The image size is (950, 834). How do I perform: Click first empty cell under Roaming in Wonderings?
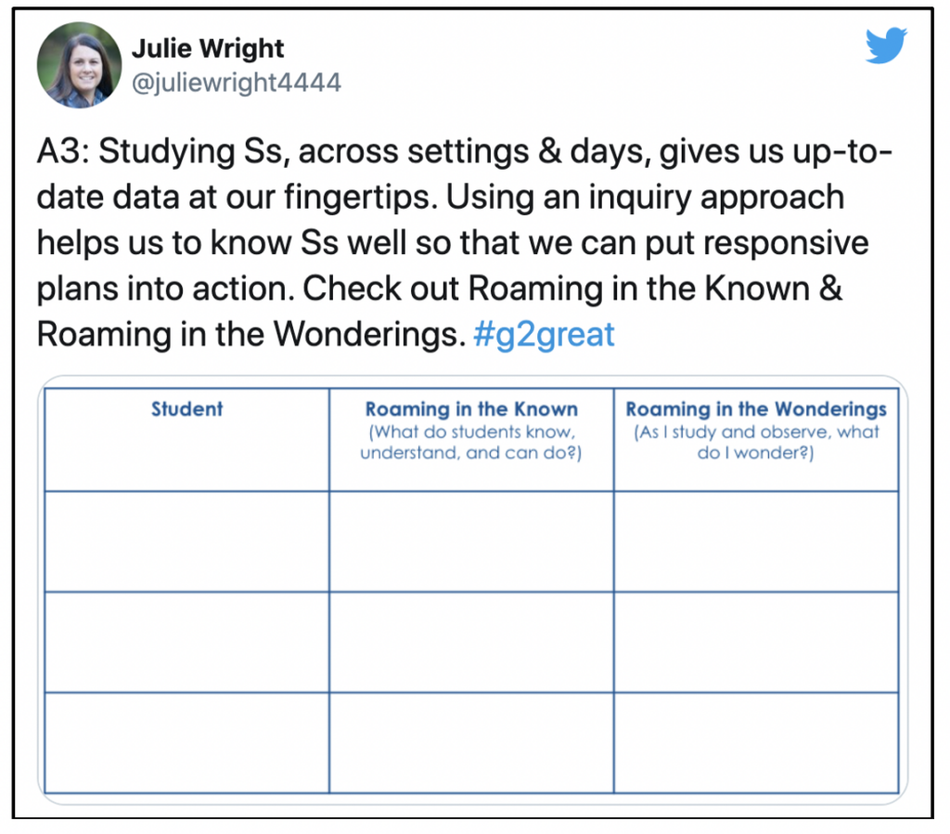tap(756, 542)
